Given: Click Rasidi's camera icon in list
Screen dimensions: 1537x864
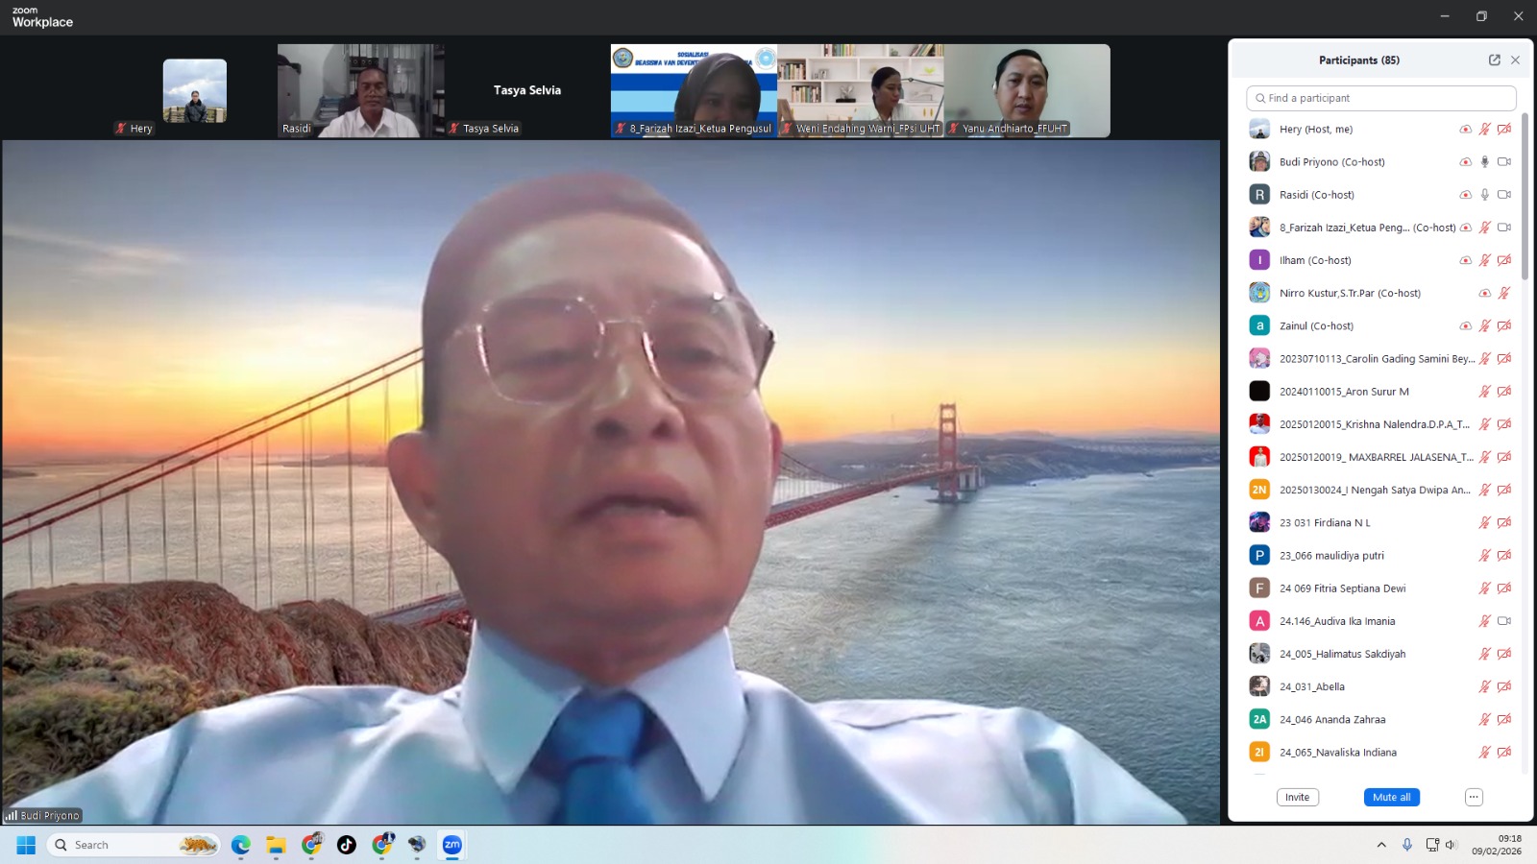Looking at the screenshot, I should [x=1503, y=195].
